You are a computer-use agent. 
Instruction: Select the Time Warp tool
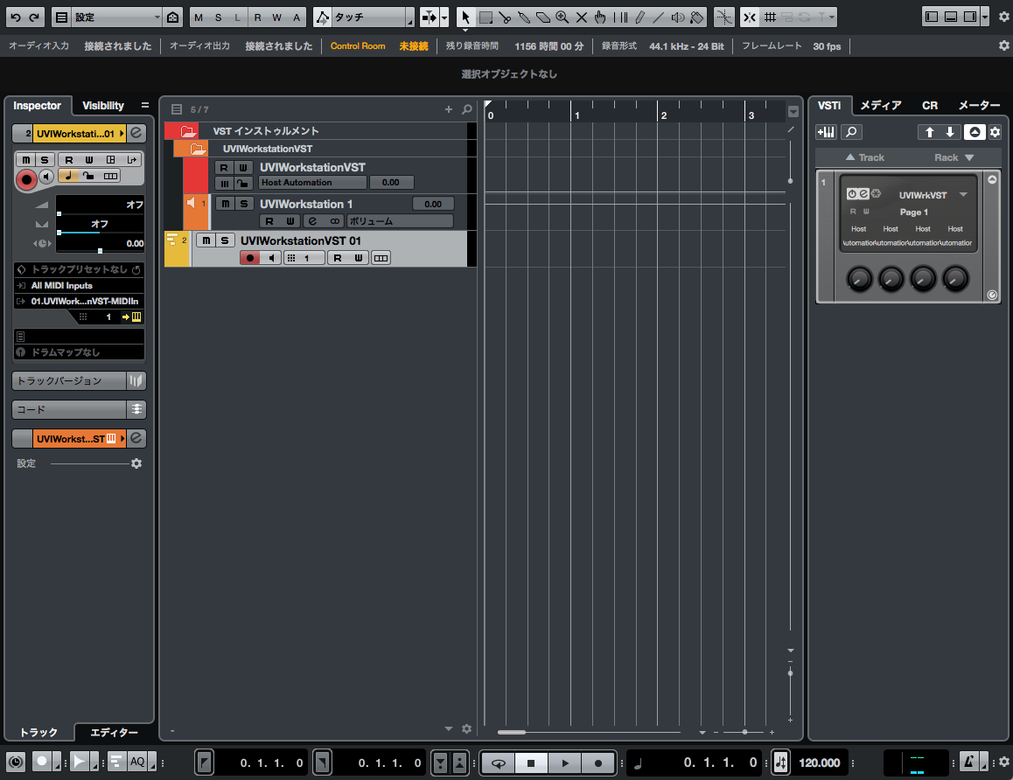pyautogui.click(x=620, y=17)
